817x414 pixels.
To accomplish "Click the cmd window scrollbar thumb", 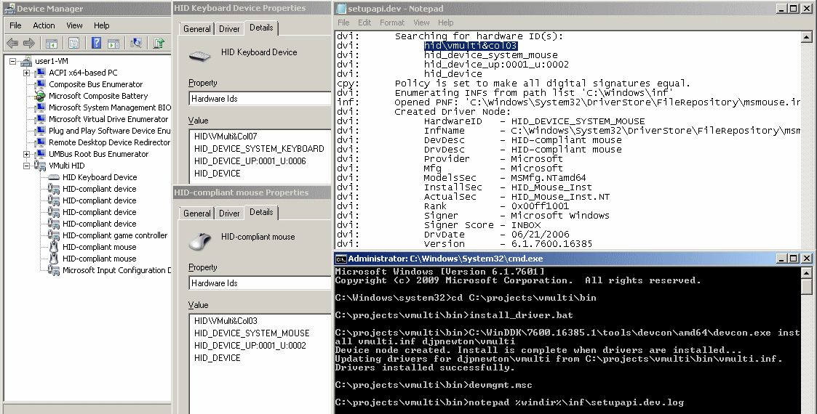I will pos(806,286).
